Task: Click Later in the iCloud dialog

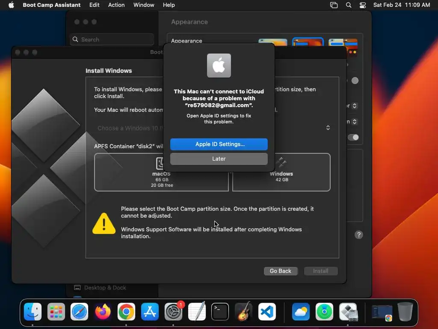Action: 219,159
